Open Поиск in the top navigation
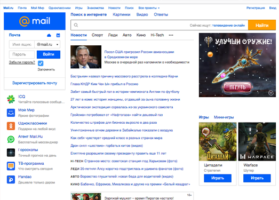Viewport: 279px width, 200px height. pos(129,8)
